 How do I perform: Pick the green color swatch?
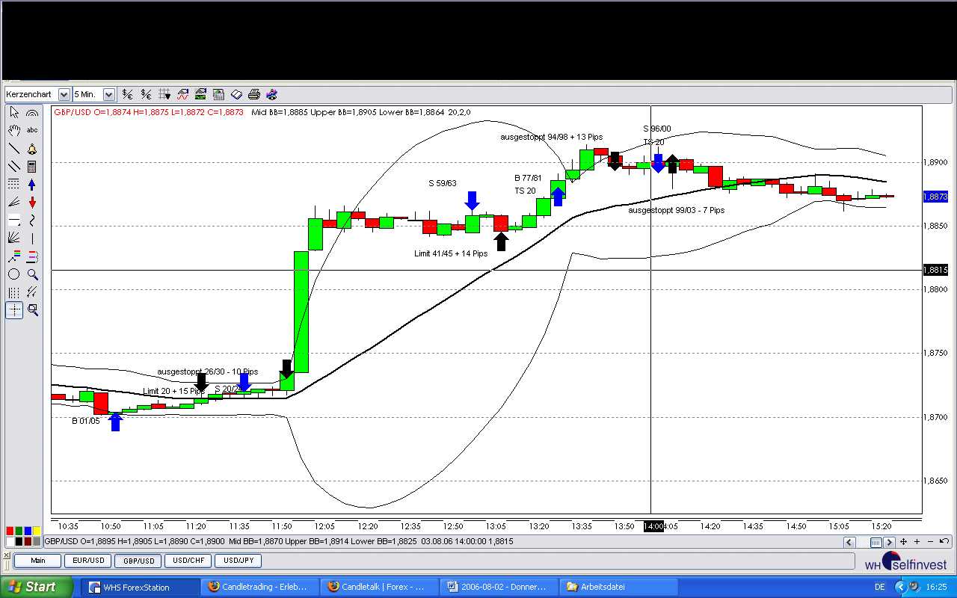[19, 531]
